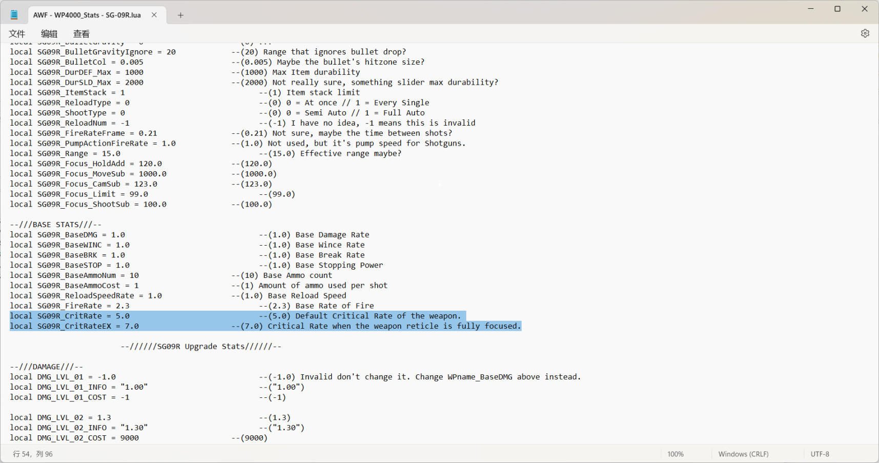Click the UTF-8 encoding indicator

point(820,454)
